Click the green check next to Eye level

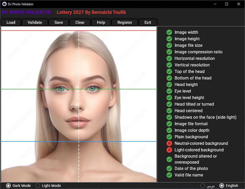(169, 91)
